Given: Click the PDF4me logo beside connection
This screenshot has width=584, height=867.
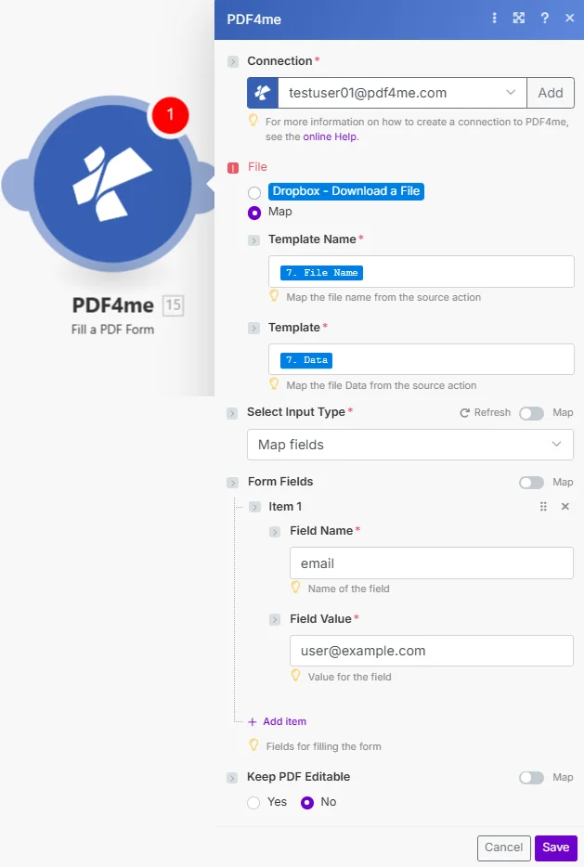Looking at the screenshot, I should click(x=263, y=93).
